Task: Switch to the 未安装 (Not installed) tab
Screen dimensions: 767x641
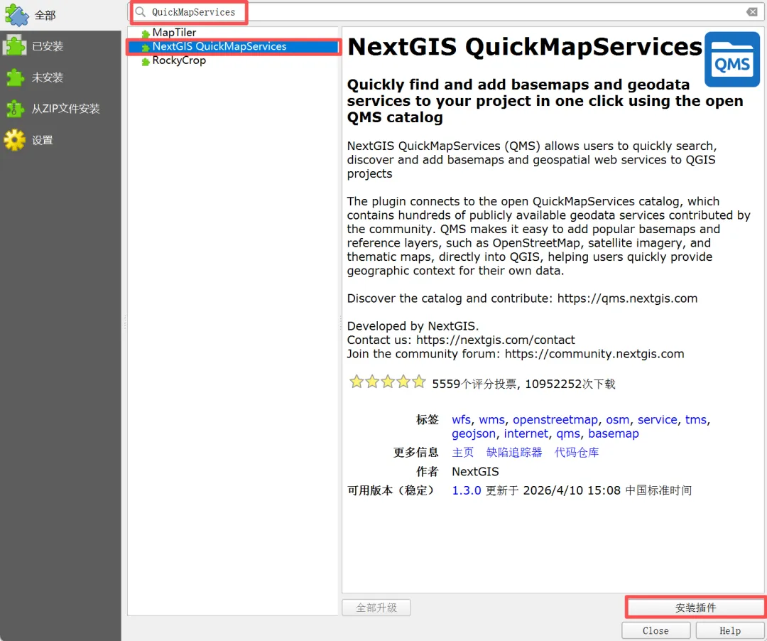Action: [x=60, y=77]
